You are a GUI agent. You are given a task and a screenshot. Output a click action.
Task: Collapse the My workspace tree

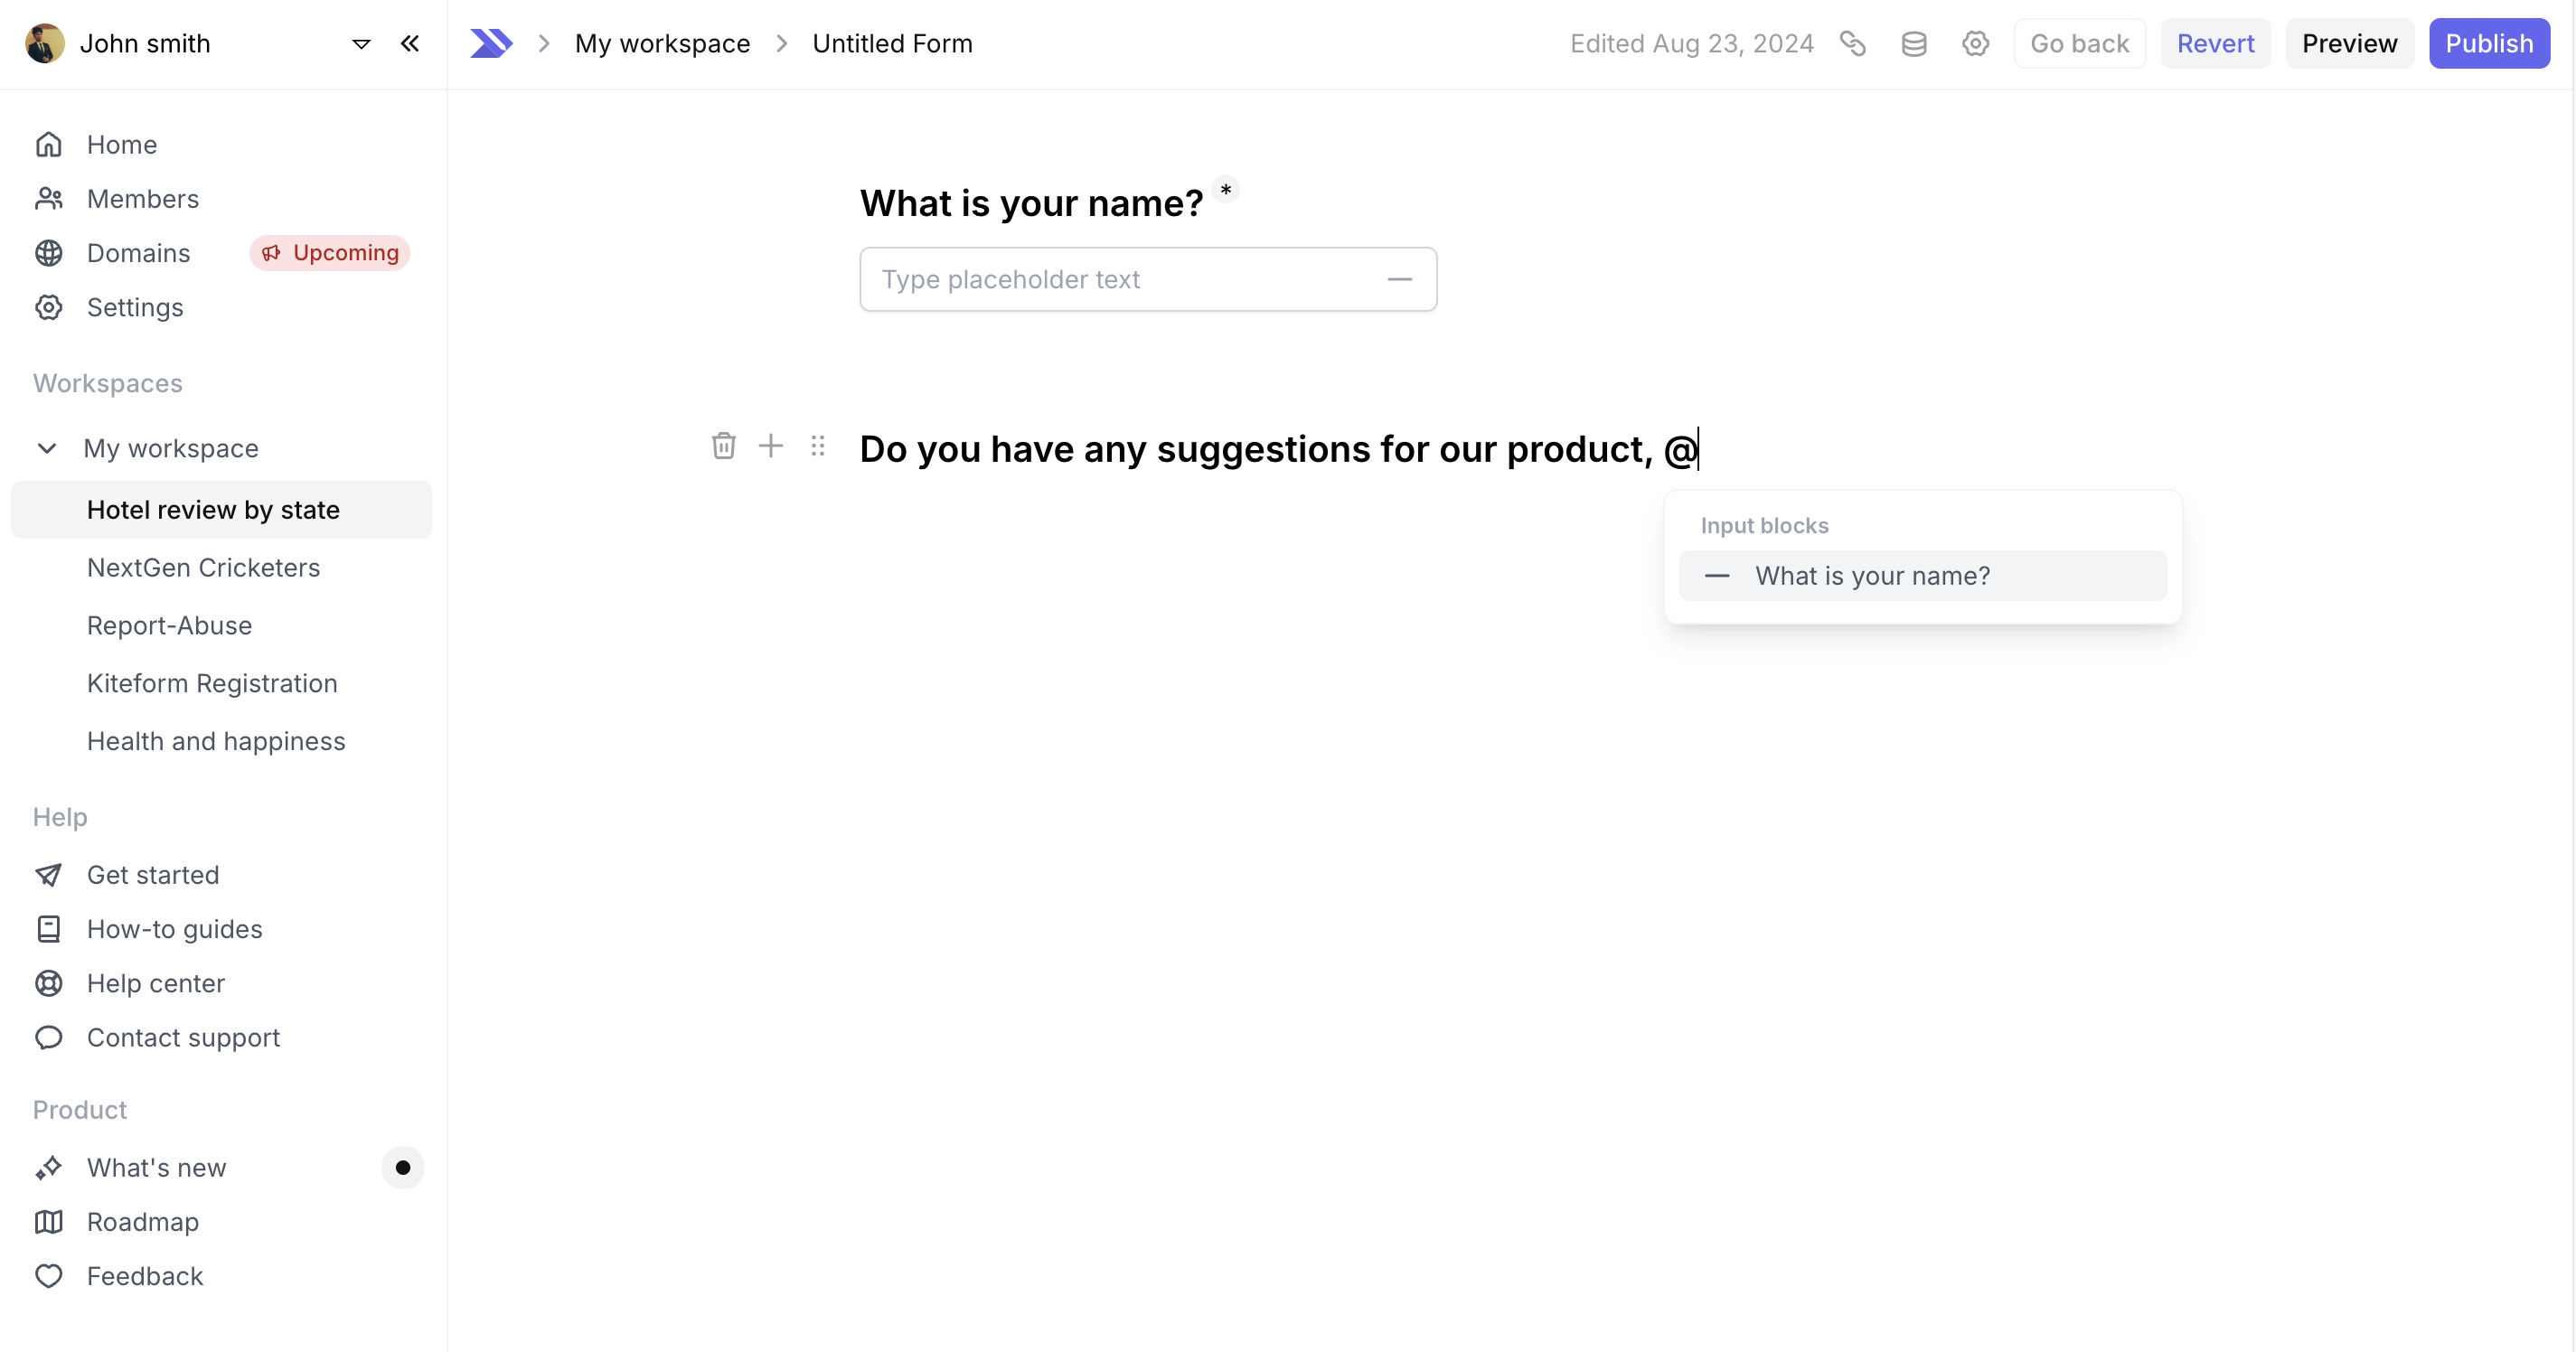click(46, 448)
